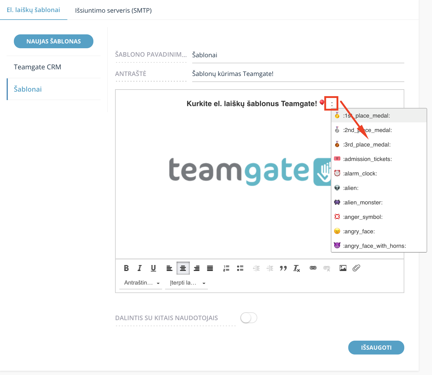Insert a hyperlink

[313, 268]
